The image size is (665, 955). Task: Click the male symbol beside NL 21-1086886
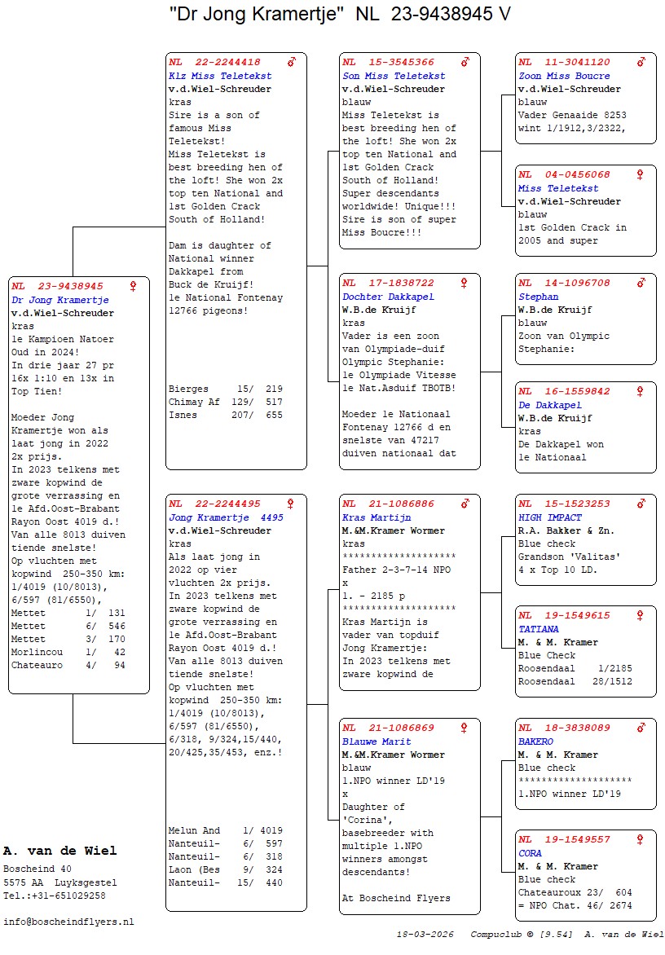pyautogui.click(x=465, y=504)
